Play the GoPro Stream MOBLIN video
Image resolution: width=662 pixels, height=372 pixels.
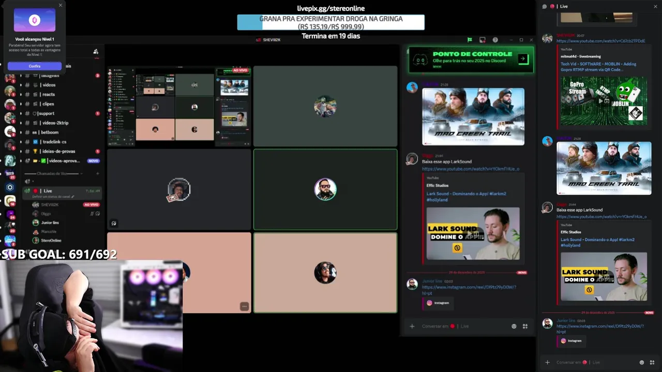tap(604, 101)
